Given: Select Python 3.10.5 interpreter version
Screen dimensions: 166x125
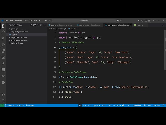Looking at the screenshot, I should pyautogui.click(x=128, y=105).
